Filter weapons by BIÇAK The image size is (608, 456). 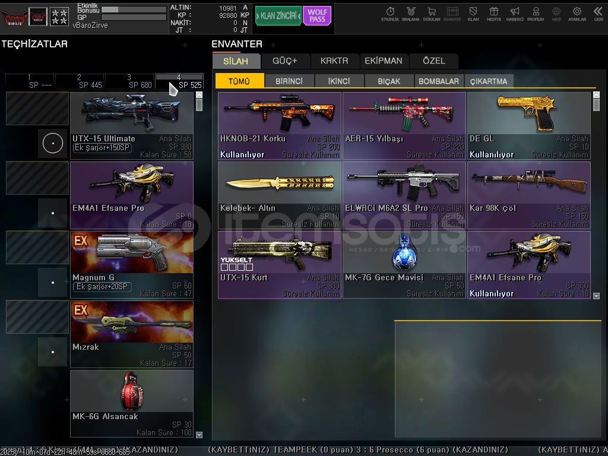(x=389, y=81)
